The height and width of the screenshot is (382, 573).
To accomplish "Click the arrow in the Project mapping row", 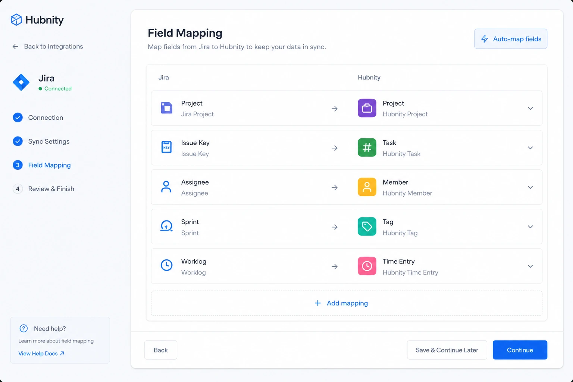I will pos(335,109).
